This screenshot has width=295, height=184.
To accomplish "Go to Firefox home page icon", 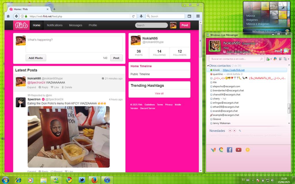I will pyautogui.click(x=8, y=16).
